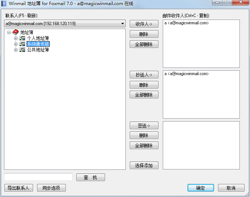Viewport: 250px width, 197px height.
Task: Click the 公共地址簿 group icon
Action: click(22, 50)
